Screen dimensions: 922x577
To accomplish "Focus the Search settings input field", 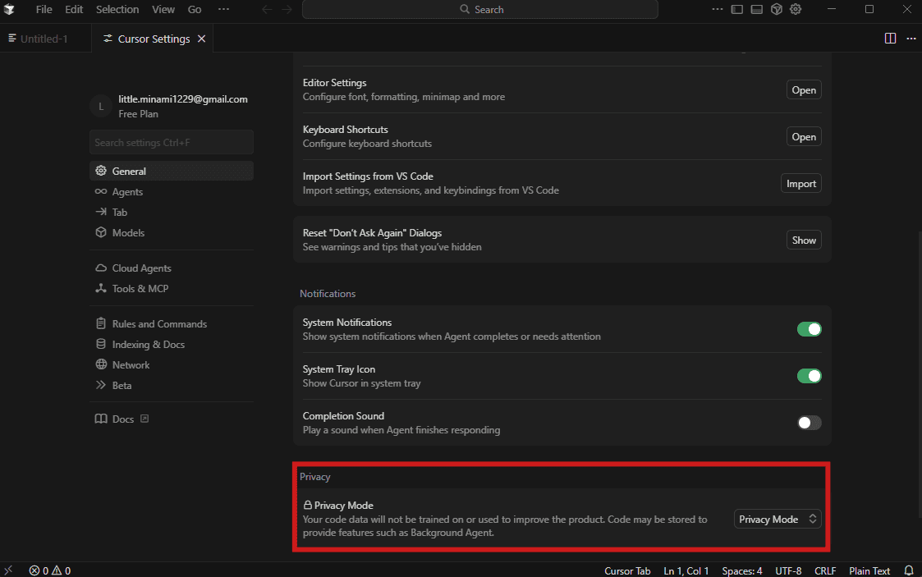I will [x=171, y=143].
